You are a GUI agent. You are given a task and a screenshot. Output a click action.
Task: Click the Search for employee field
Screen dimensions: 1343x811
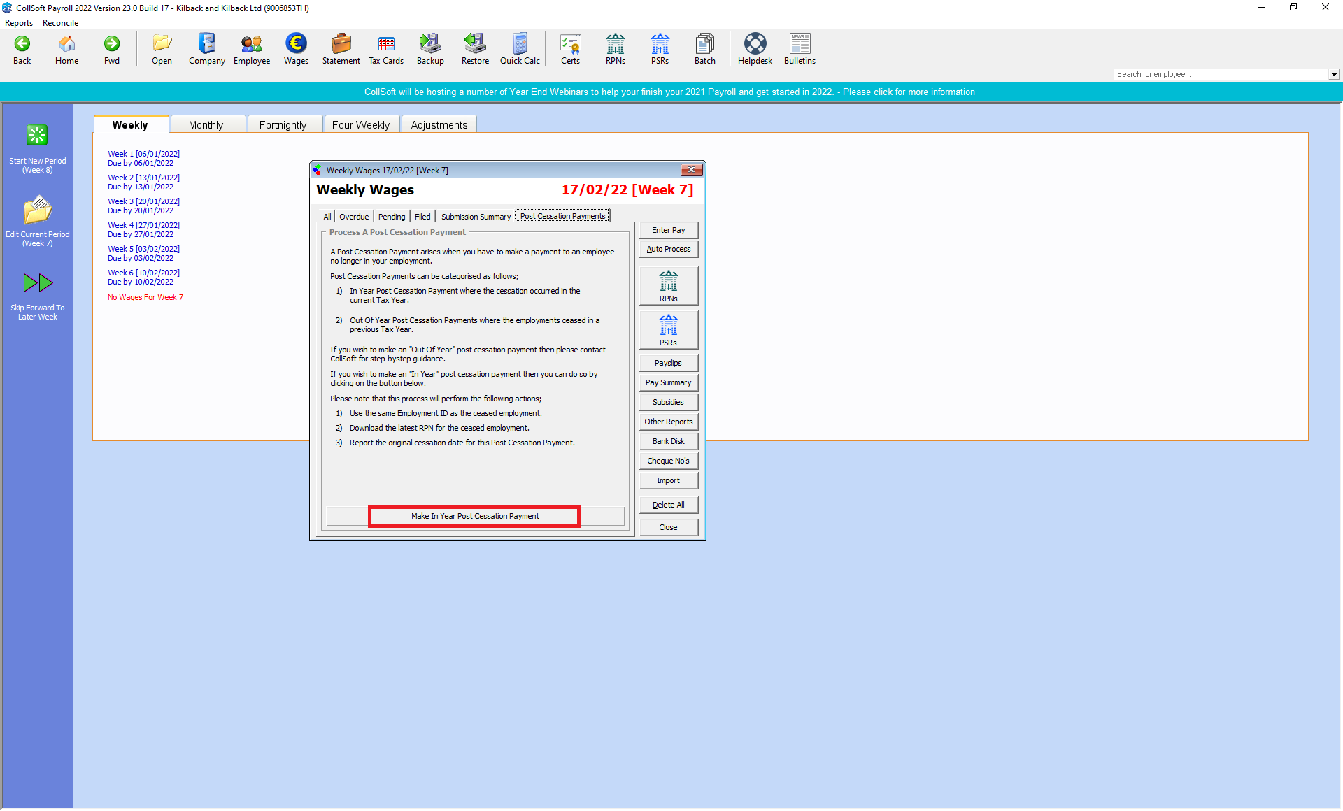1221,74
